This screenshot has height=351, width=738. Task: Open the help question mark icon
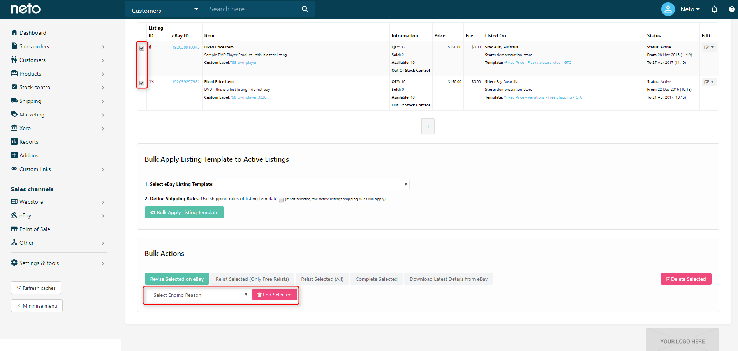pos(732,9)
